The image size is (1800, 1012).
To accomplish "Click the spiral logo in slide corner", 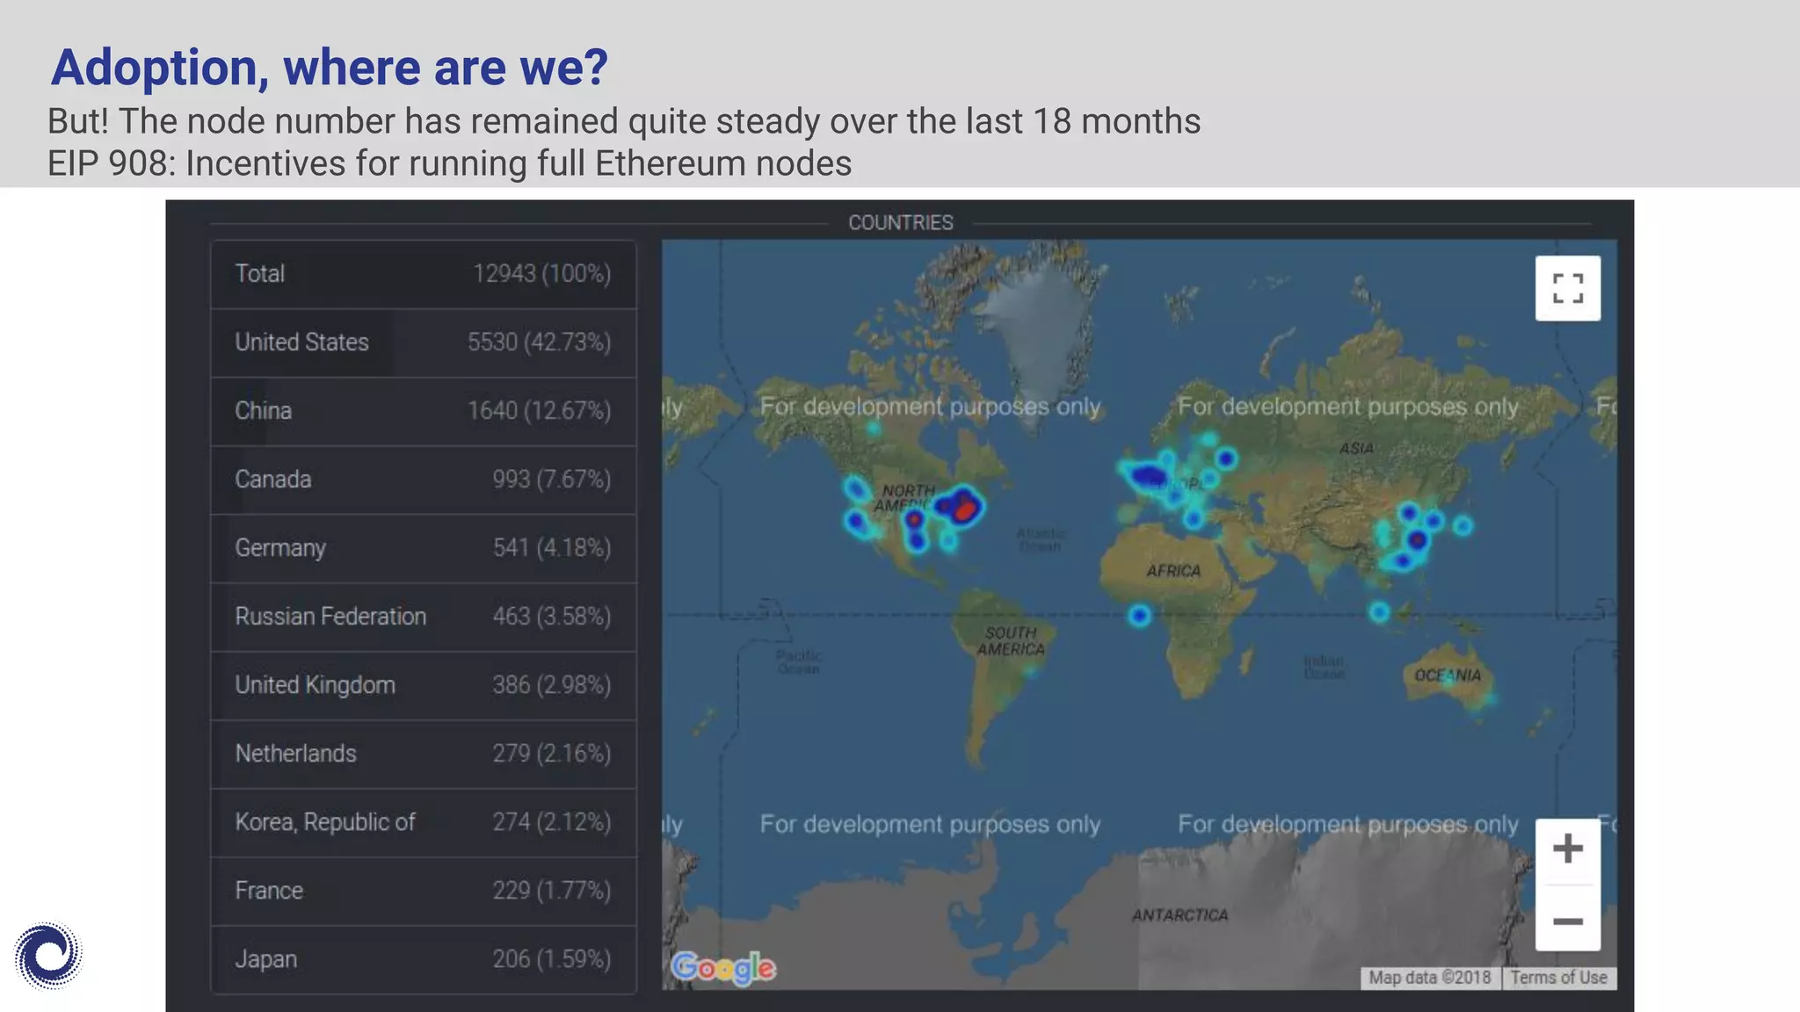I will click(x=48, y=956).
